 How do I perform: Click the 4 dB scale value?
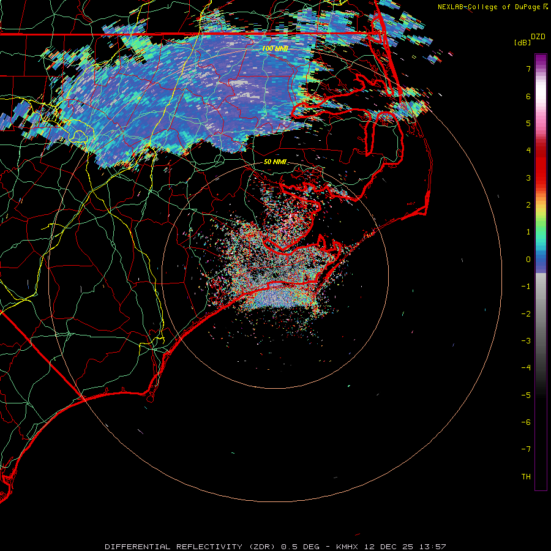tap(528, 151)
